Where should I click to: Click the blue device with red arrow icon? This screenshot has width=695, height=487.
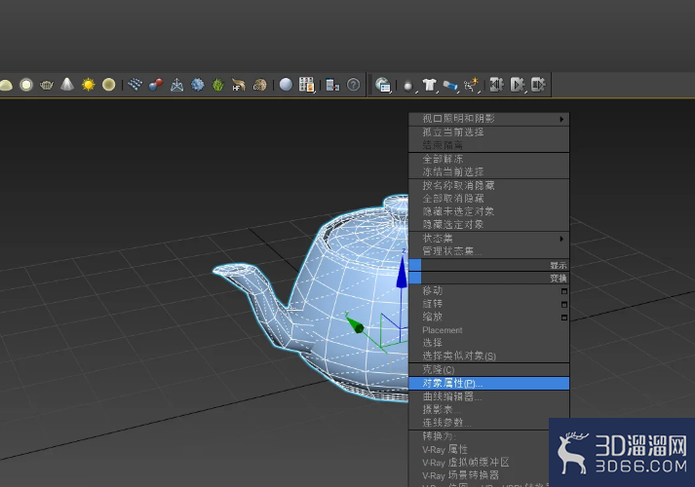[x=332, y=85]
